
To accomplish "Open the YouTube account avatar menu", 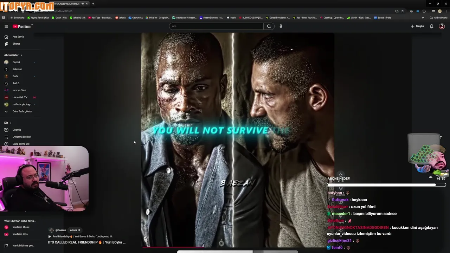I will [x=442, y=26].
